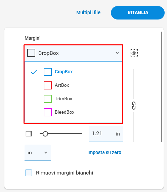
Task: Toggle the crop box preview eye icon
Action: pos(134,53)
